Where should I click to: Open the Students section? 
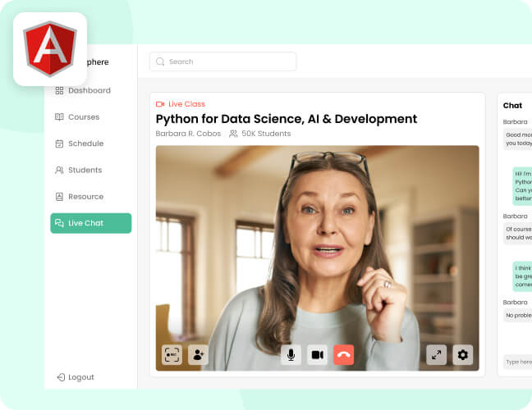78,170
